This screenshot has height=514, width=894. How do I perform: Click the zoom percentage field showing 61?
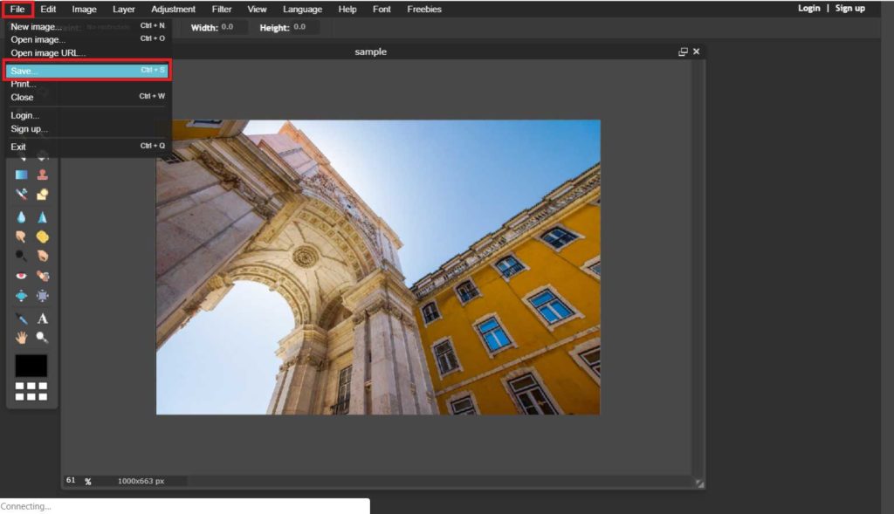pos(72,480)
